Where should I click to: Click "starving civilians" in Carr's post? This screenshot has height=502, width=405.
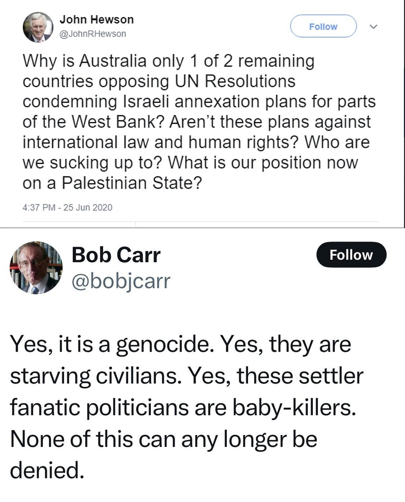pos(94,376)
